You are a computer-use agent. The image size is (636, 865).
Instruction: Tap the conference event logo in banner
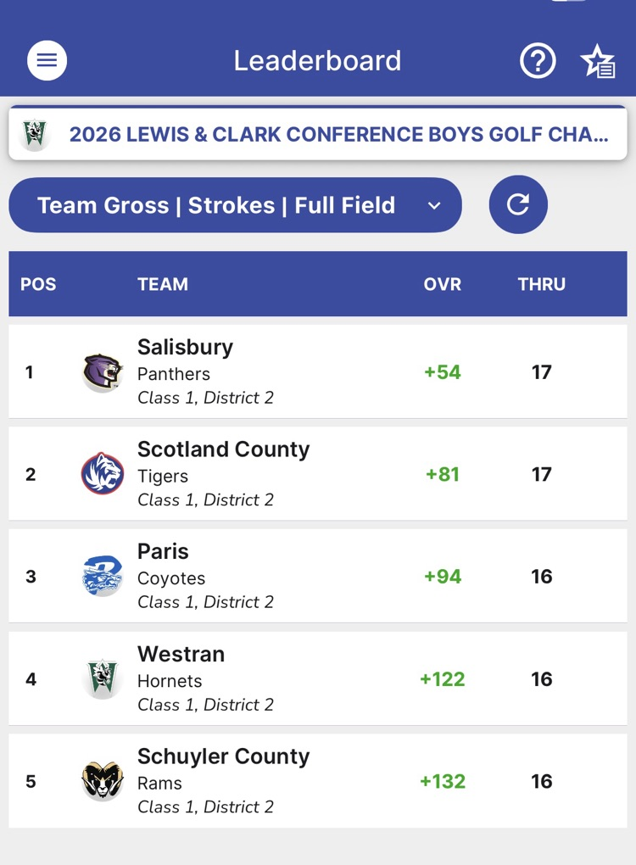(35, 135)
